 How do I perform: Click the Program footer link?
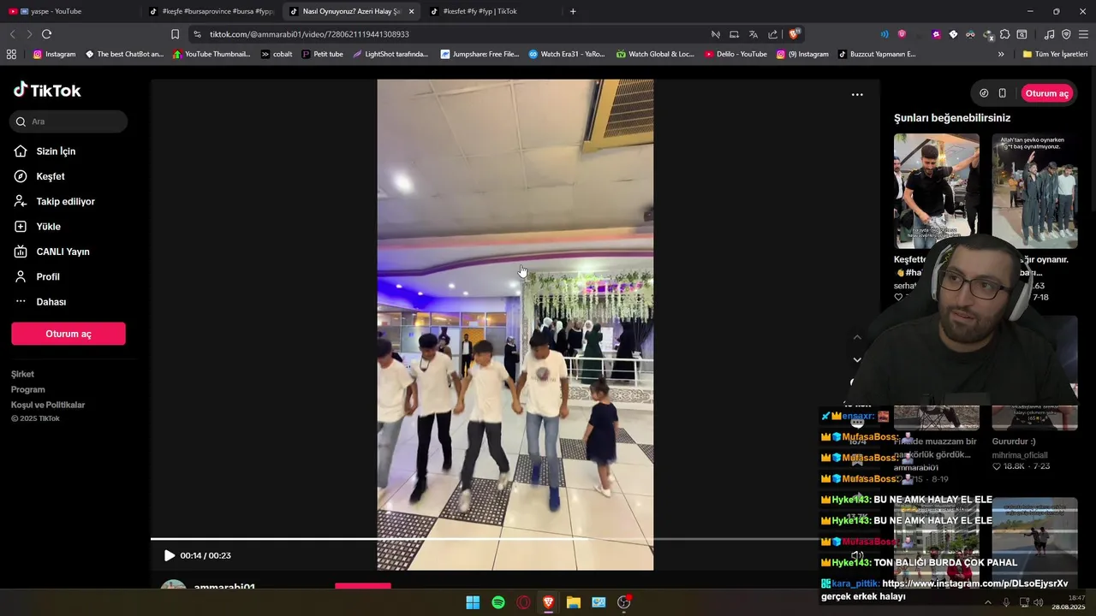(x=27, y=389)
